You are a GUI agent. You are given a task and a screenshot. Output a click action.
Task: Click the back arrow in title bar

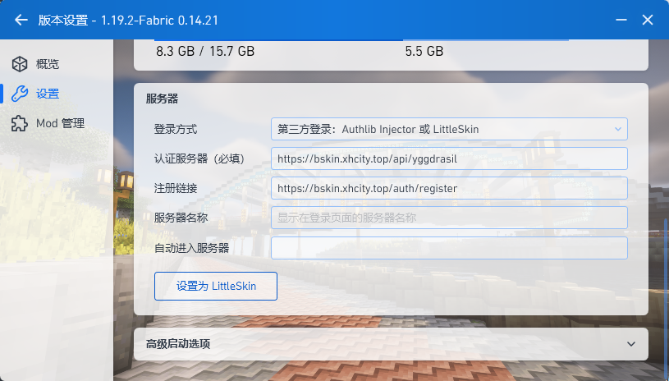coord(21,20)
